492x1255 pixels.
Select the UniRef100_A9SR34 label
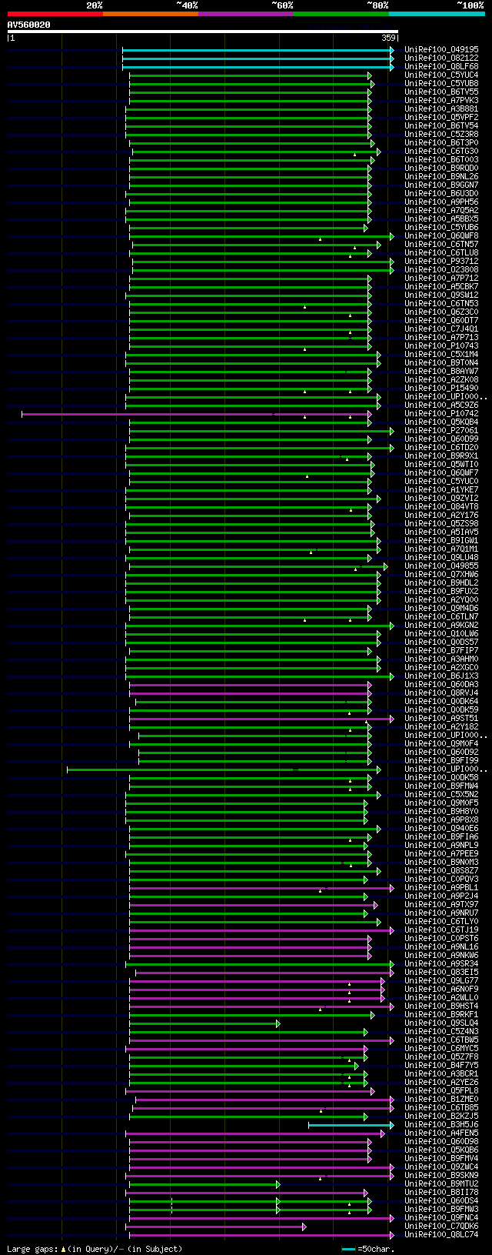(441, 963)
